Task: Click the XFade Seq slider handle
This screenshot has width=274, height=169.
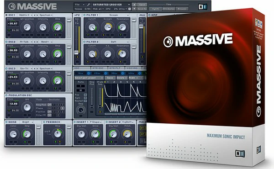Action: 100,106
